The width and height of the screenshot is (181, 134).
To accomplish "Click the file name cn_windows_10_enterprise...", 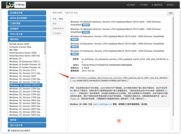I will [x=125, y=60].
